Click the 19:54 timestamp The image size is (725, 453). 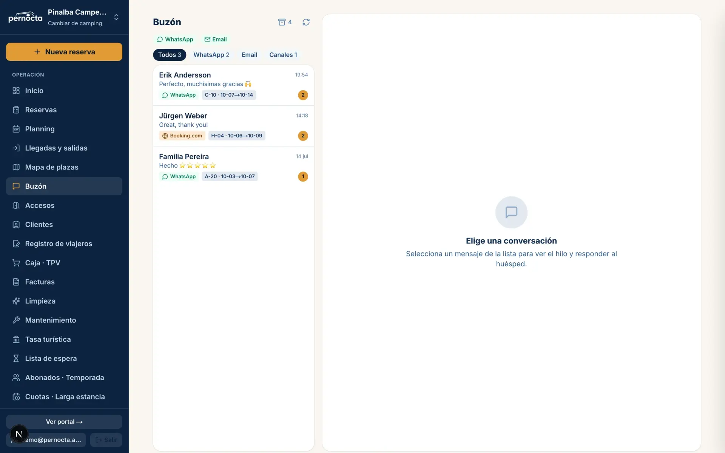301,75
